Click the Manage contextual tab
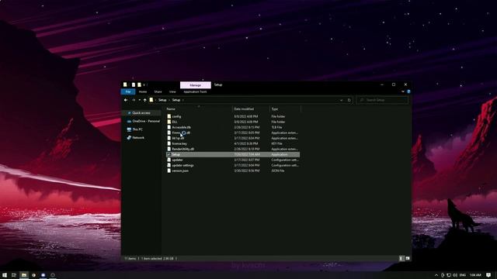The height and width of the screenshot is (279, 497). tap(195, 85)
